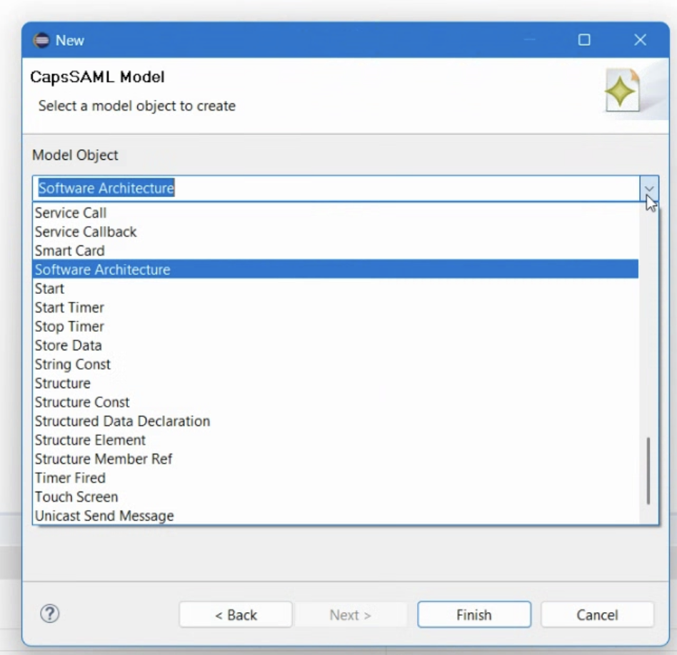The width and height of the screenshot is (677, 655).
Task: Select Store Data model object
Action: click(x=68, y=345)
